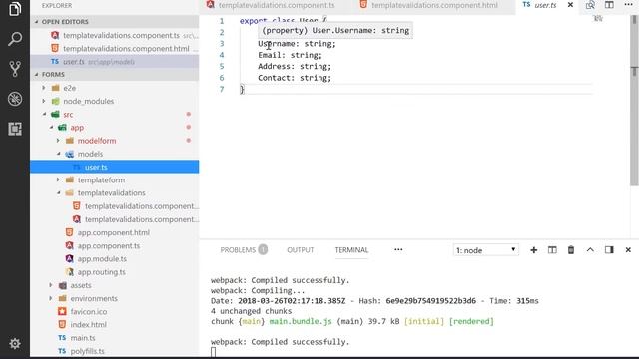Switch to the TERMINAL panel tab
The image size is (639, 359).
pyautogui.click(x=351, y=250)
